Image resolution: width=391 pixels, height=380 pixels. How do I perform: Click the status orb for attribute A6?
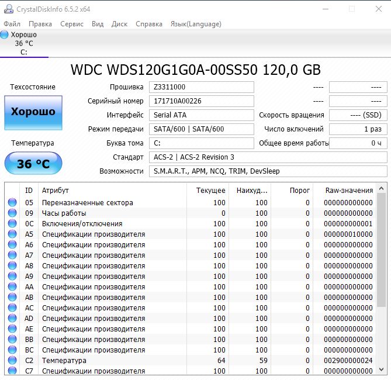(x=12, y=244)
